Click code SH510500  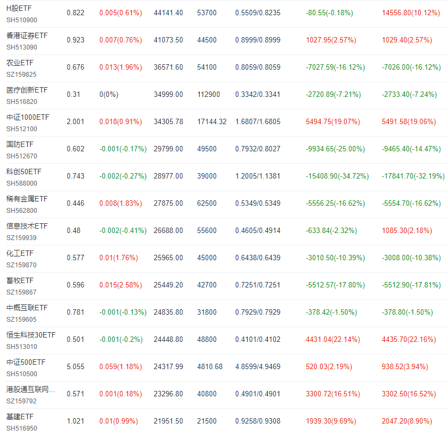[x=22, y=374]
